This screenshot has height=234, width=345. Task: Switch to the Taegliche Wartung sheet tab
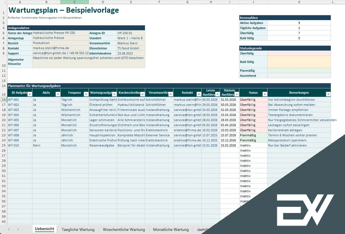[x=78, y=230]
